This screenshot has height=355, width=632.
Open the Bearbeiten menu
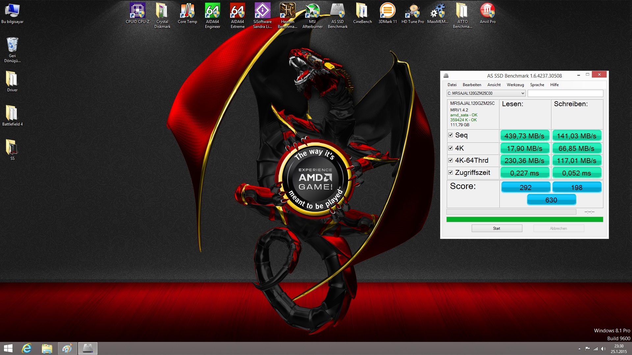tap(472, 85)
